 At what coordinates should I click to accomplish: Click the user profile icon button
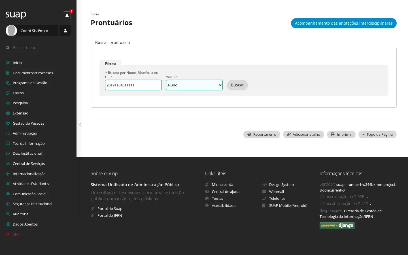coord(65,31)
